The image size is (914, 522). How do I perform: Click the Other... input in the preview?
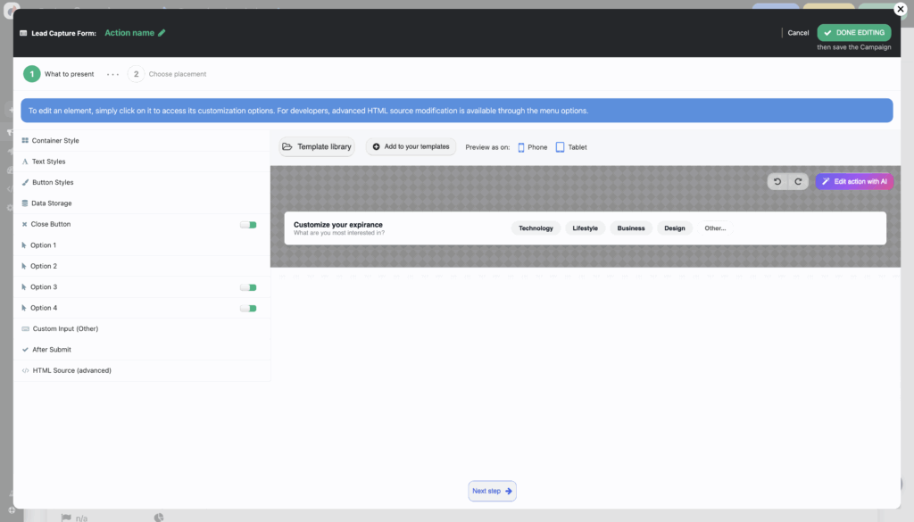(x=715, y=228)
